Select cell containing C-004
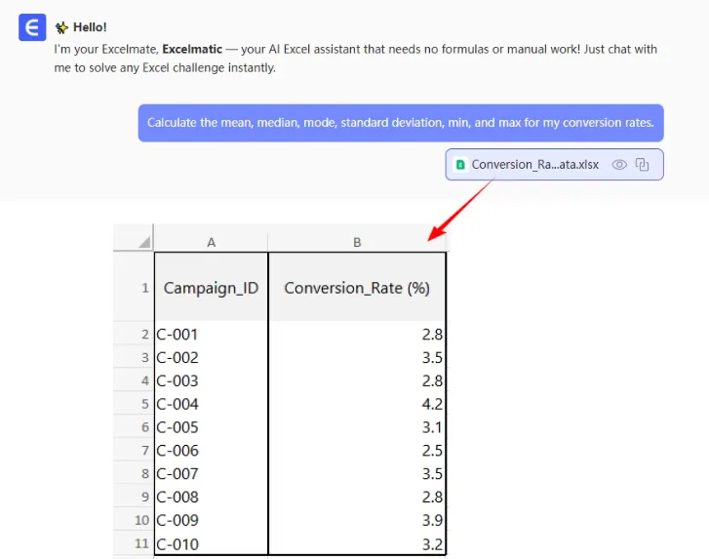 pos(211,404)
